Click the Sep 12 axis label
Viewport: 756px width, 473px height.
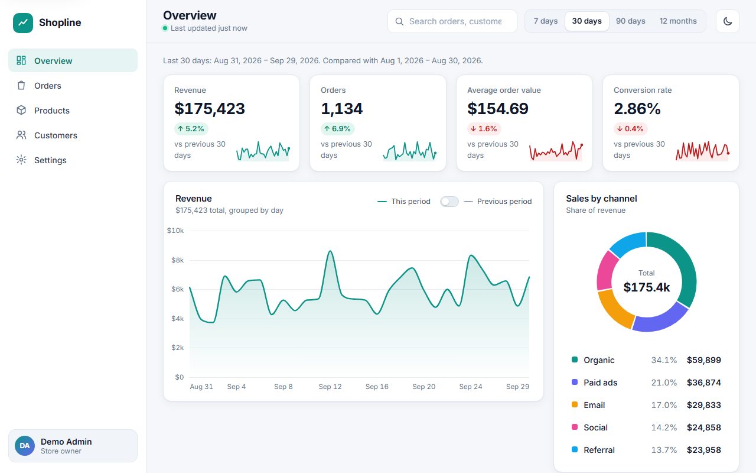click(330, 387)
